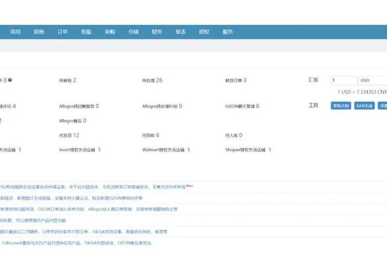This screenshot has height=259, width=387.
Task: Open the 缺货订单 count 3 link
Action: click(244, 80)
